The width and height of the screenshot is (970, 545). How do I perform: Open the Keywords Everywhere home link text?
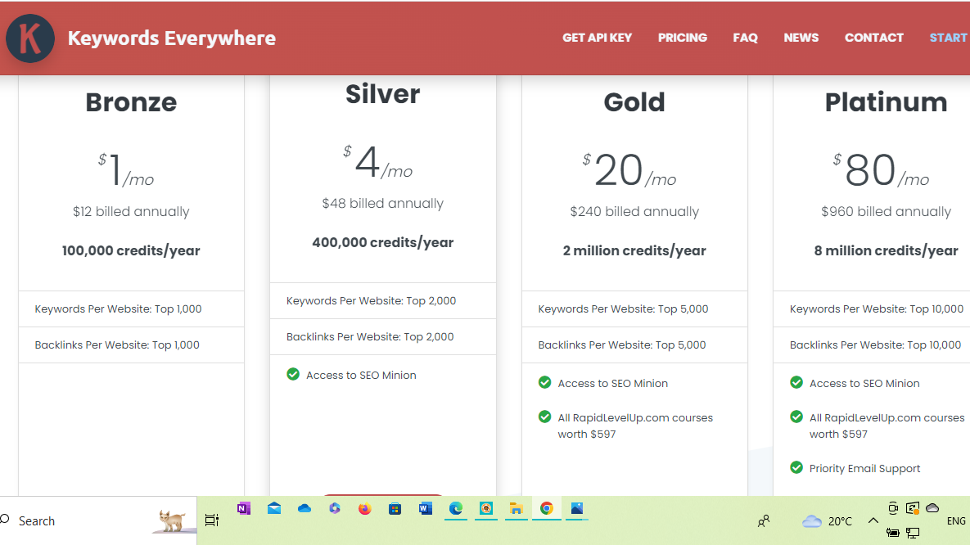[171, 38]
